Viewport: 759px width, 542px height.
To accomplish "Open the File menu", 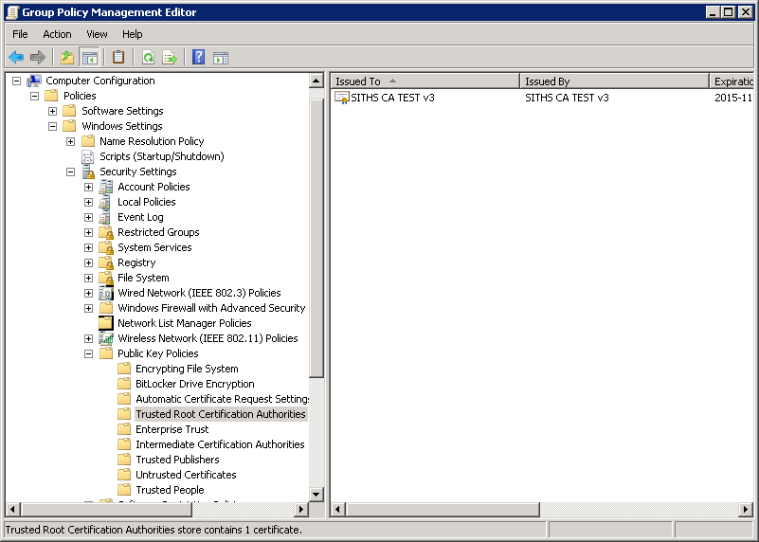I will click(20, 34).
